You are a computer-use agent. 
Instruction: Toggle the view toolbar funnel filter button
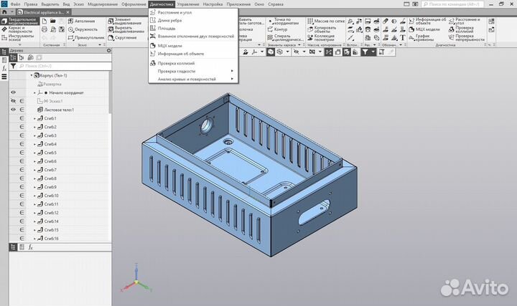tap(365, 52)
